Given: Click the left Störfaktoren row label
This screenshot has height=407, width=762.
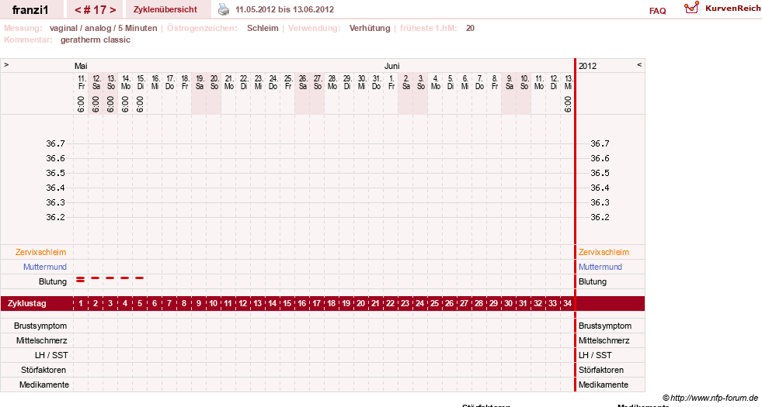Looking at the screenshot, I should tap(43, 370).
